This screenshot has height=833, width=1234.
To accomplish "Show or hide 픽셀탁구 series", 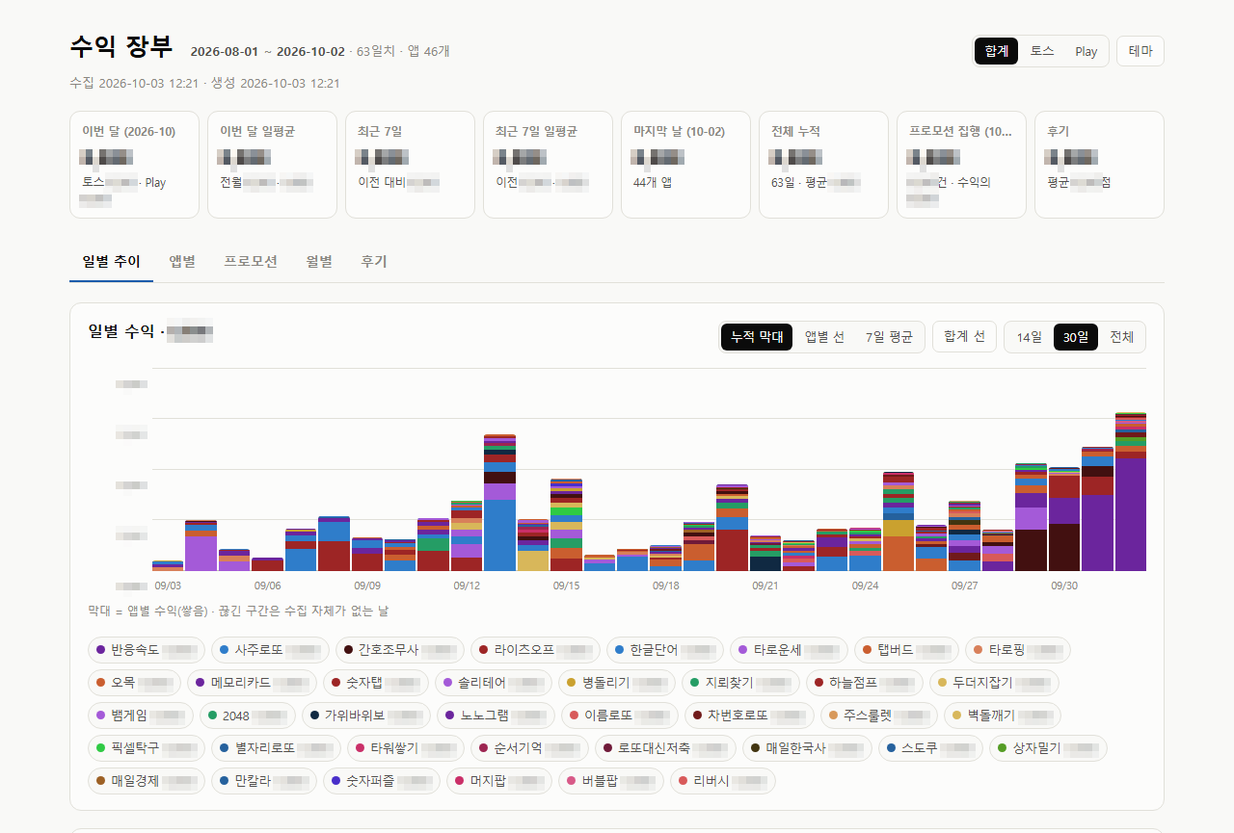I will point(147,748).
